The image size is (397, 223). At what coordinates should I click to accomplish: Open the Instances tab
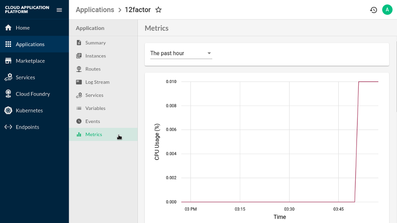95,56
